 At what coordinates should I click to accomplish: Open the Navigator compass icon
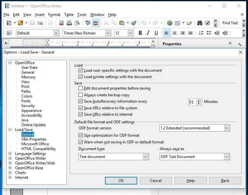click(208, 23)
